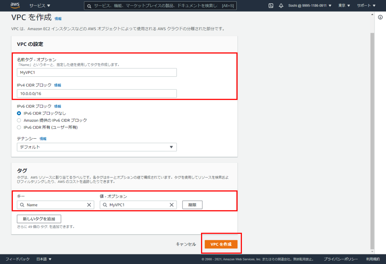
Task: Click the 削除 button
Action: click(x=192, y=205)
